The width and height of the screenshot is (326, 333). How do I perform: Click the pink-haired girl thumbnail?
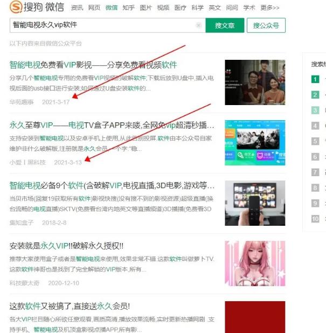[x=255, y=263]
